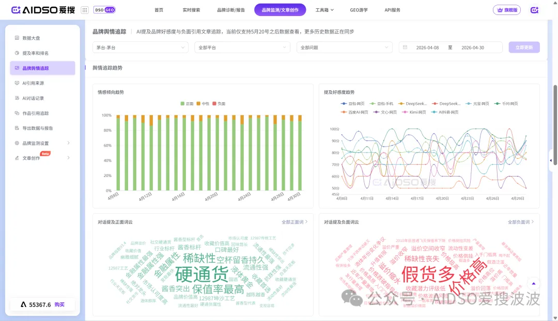Click the 4月30日 bar in sentiment chart

coord(300,153)
